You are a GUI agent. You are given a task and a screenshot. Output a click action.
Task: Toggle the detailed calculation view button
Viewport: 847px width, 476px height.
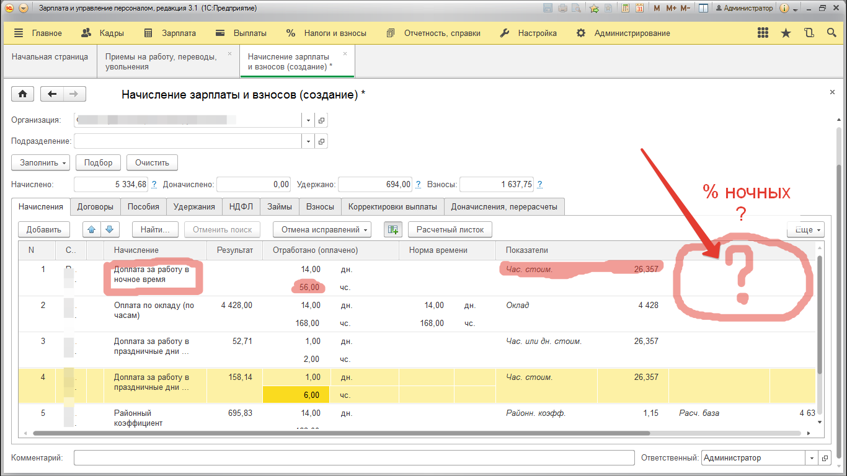[x=392, y=229]
